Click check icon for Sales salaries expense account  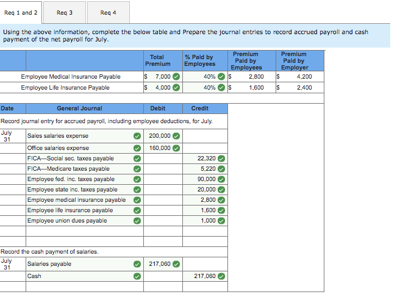137,136
